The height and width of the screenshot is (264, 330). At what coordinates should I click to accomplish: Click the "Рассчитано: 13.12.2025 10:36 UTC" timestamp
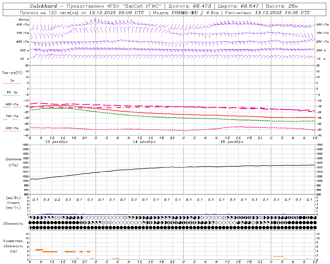click(x=268, y=13)
